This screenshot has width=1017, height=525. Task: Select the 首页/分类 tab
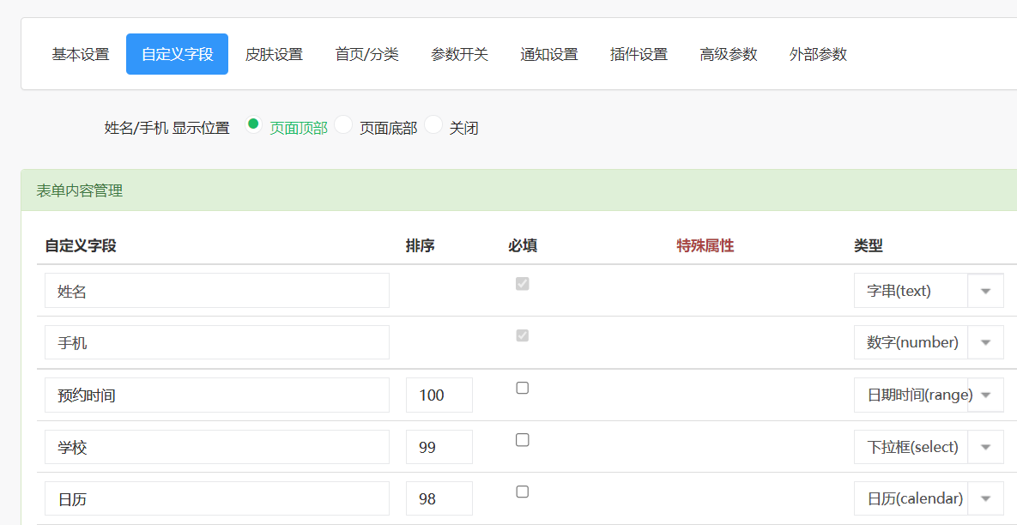(x=366, y=53)
